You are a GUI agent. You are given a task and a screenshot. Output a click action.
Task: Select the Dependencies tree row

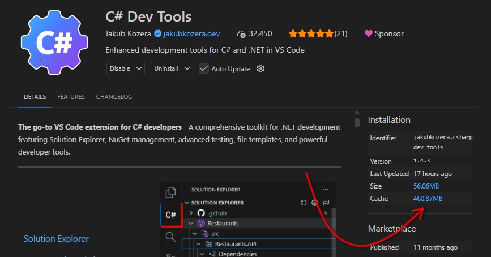(x=259, y=254)
